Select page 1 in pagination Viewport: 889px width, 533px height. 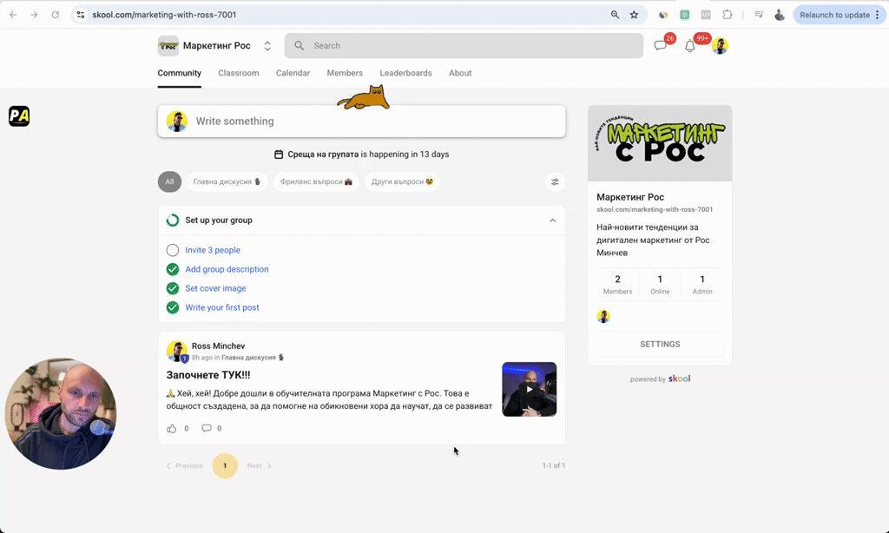pos(225,465)
